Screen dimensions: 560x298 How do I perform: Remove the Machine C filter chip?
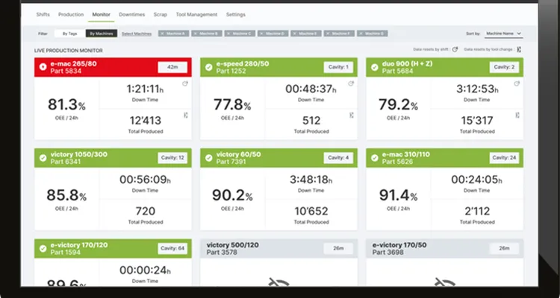point(228,34)
